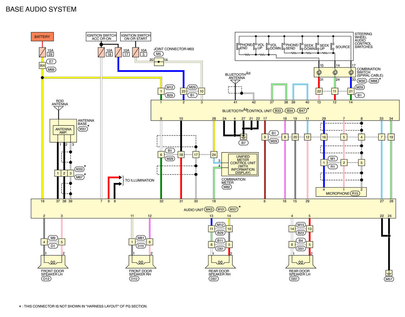Select the MICROPHONE component box

[x=341, y=192]
